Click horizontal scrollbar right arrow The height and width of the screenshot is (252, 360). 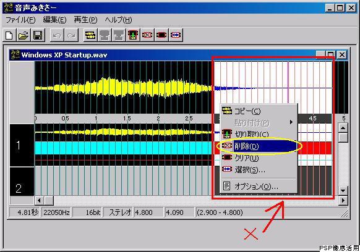[343, 201]
